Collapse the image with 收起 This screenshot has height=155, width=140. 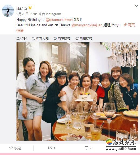(x=22, y=39)
